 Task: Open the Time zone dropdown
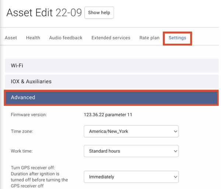pos(131,131)
